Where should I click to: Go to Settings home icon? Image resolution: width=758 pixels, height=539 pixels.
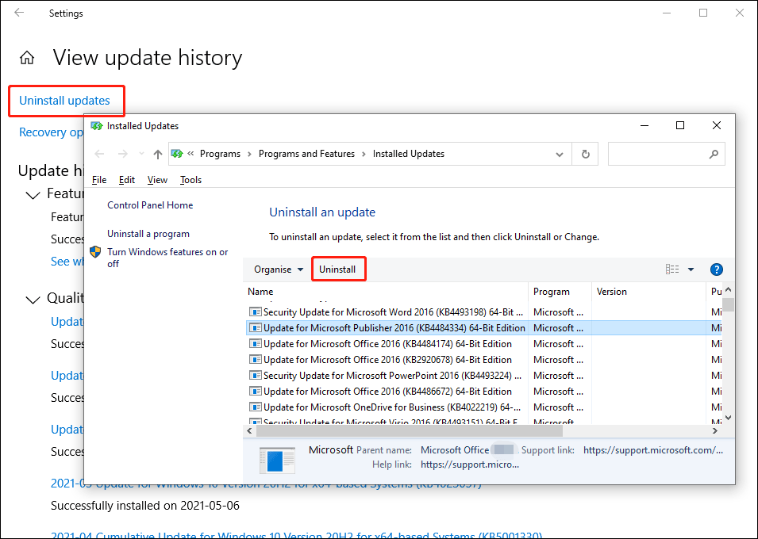(27, 58)
